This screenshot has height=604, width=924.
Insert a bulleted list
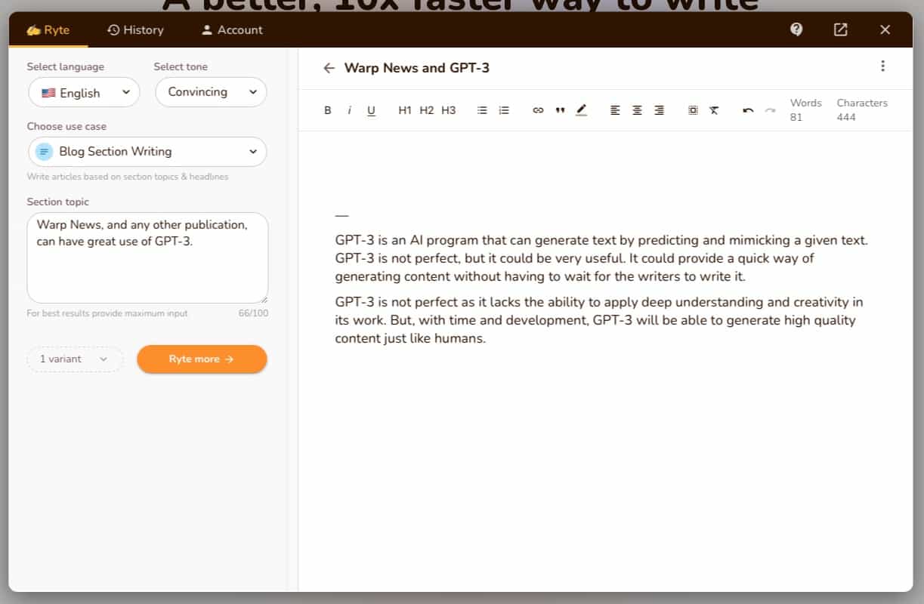[482, 110]
